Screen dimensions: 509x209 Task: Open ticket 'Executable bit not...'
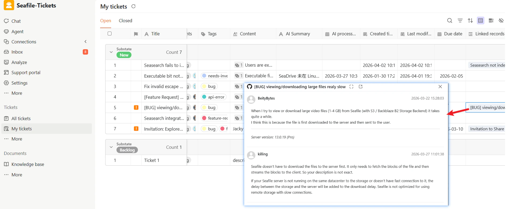[x=164, y=76]
